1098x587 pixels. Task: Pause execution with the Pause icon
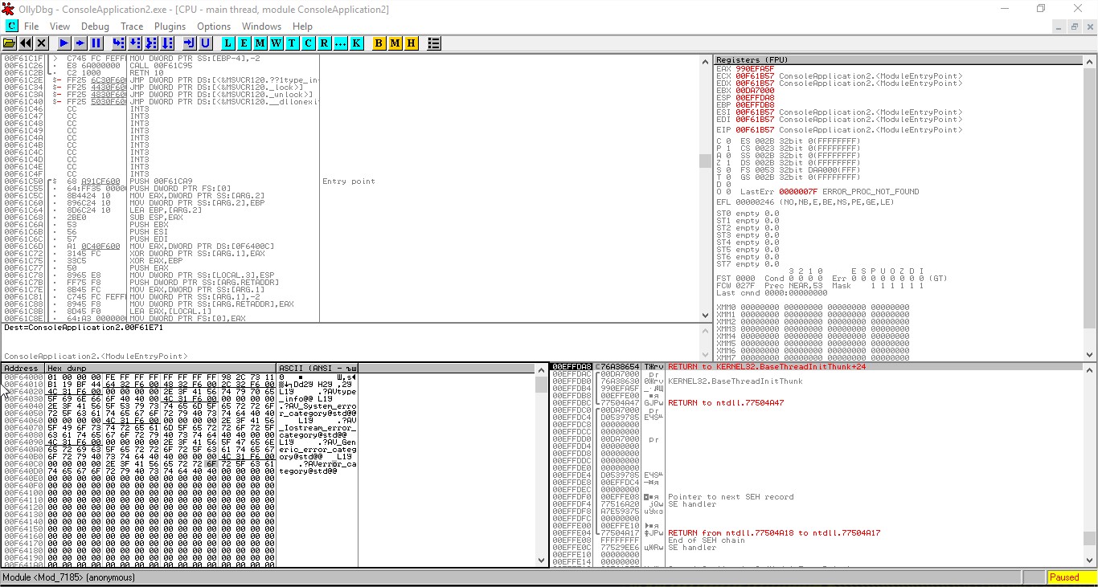[96, 43]
